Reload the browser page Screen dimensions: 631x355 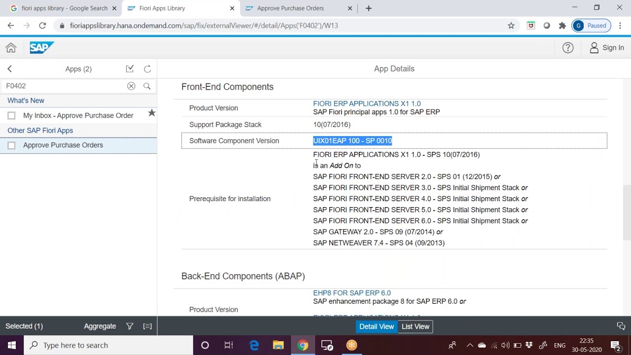[x=42, y=26]
